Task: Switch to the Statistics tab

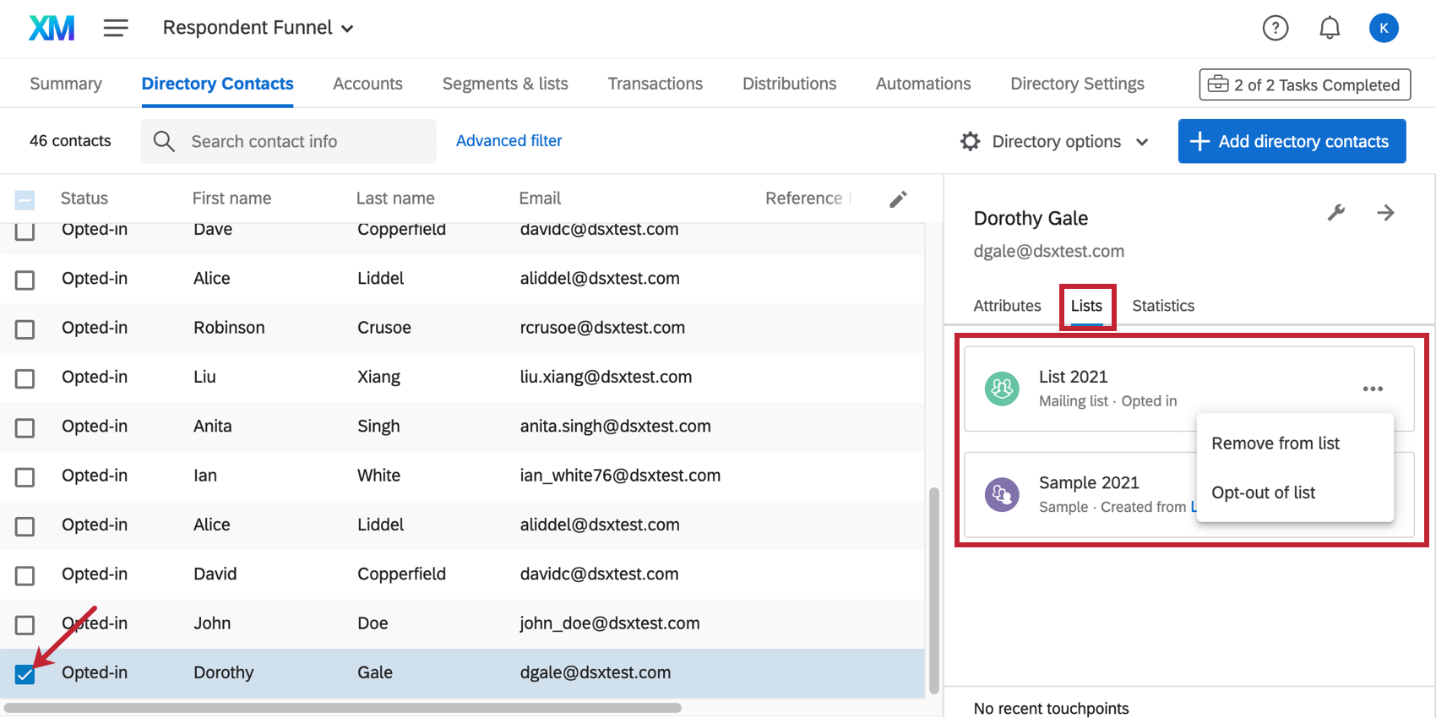Action: coord(1162,306)
